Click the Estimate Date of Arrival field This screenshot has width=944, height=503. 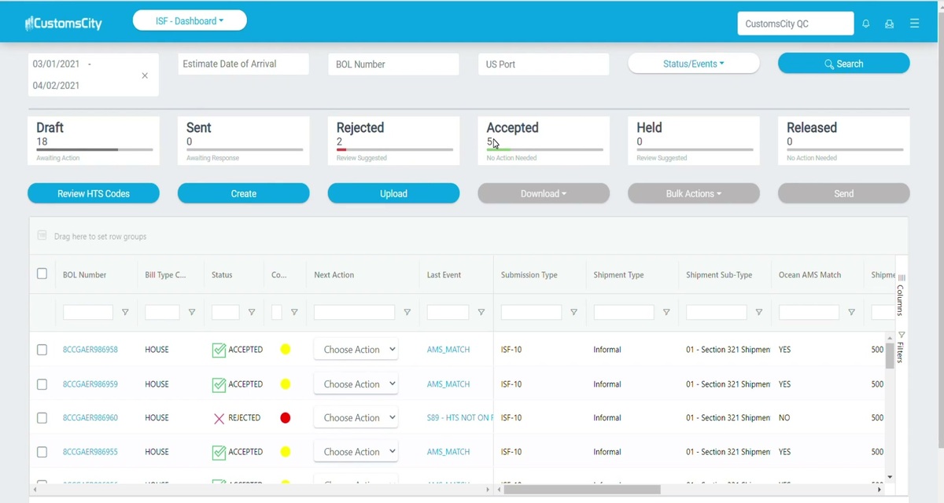click(244, 64)
